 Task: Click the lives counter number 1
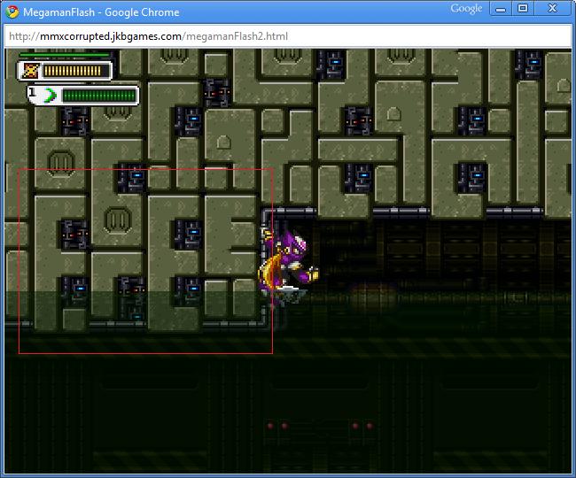32,92
